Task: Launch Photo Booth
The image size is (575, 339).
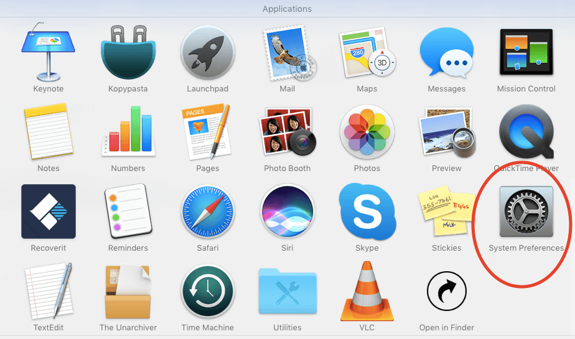Action: pyautogui.click(x=287, y=132)
